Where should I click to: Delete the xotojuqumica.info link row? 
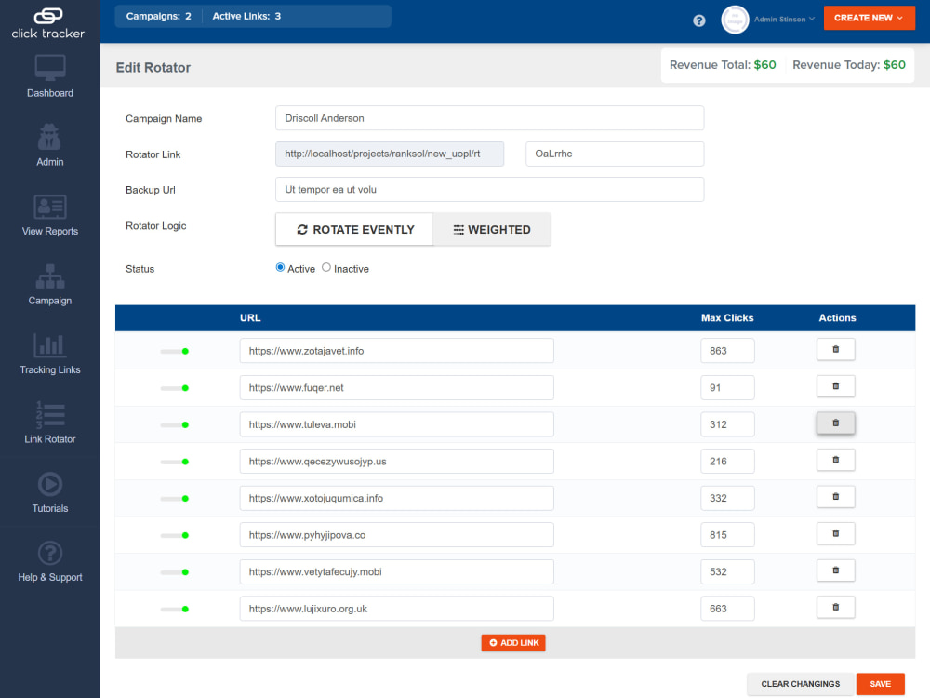pos(836,497)
